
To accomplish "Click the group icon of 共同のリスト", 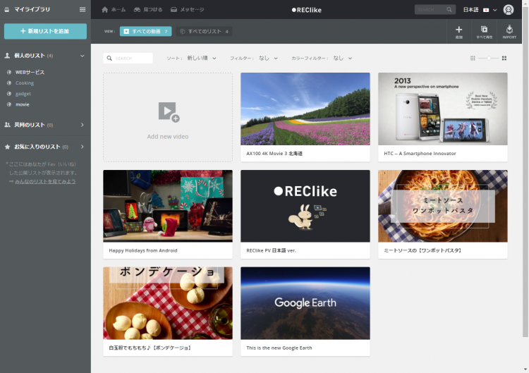I will coord(7,125).
